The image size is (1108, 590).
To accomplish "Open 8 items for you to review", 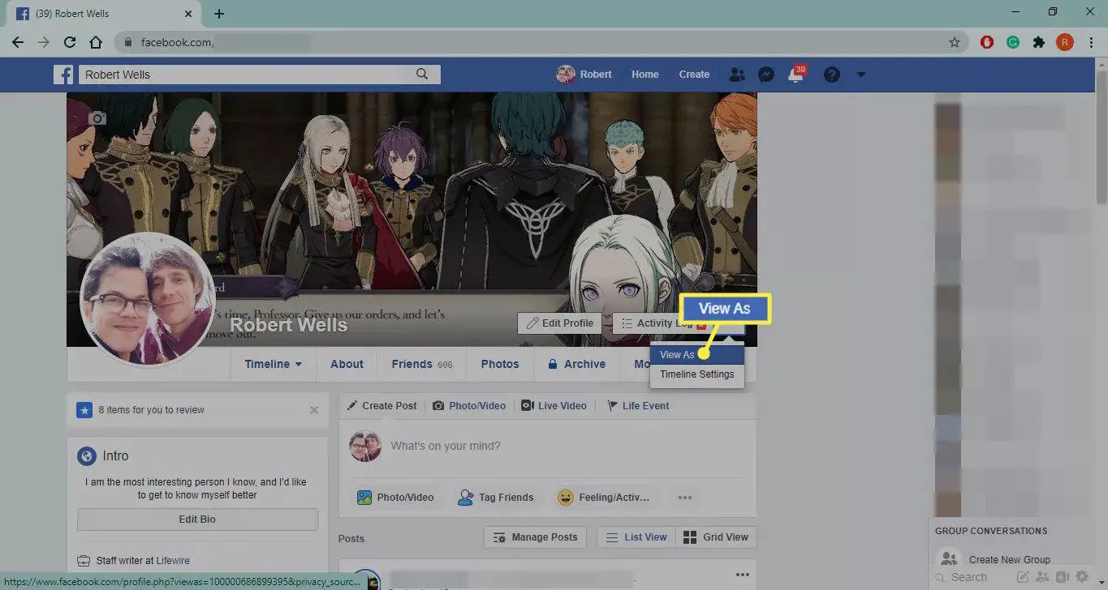I will (151, 410).
